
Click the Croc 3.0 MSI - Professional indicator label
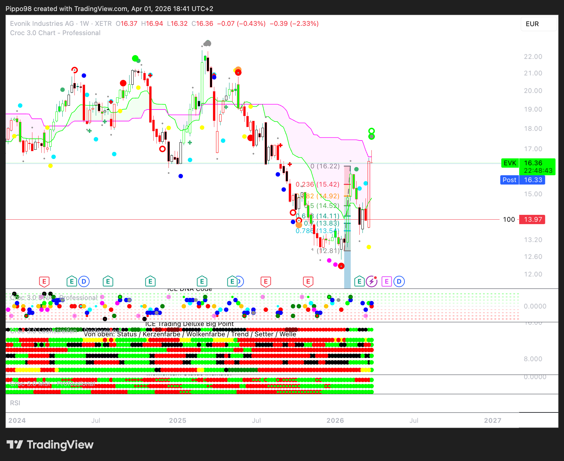pos(52,384)
